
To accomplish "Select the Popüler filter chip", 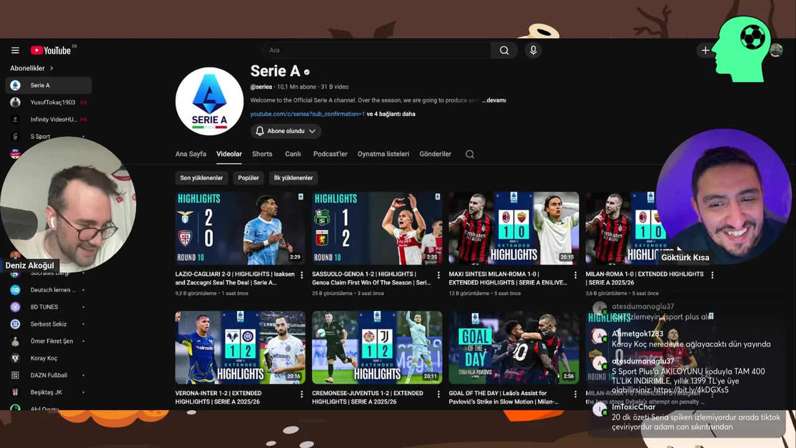I will click(248, 178).
